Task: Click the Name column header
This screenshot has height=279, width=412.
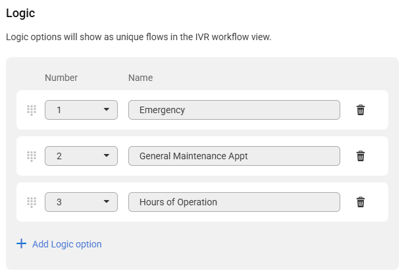Action: (141, 78)
